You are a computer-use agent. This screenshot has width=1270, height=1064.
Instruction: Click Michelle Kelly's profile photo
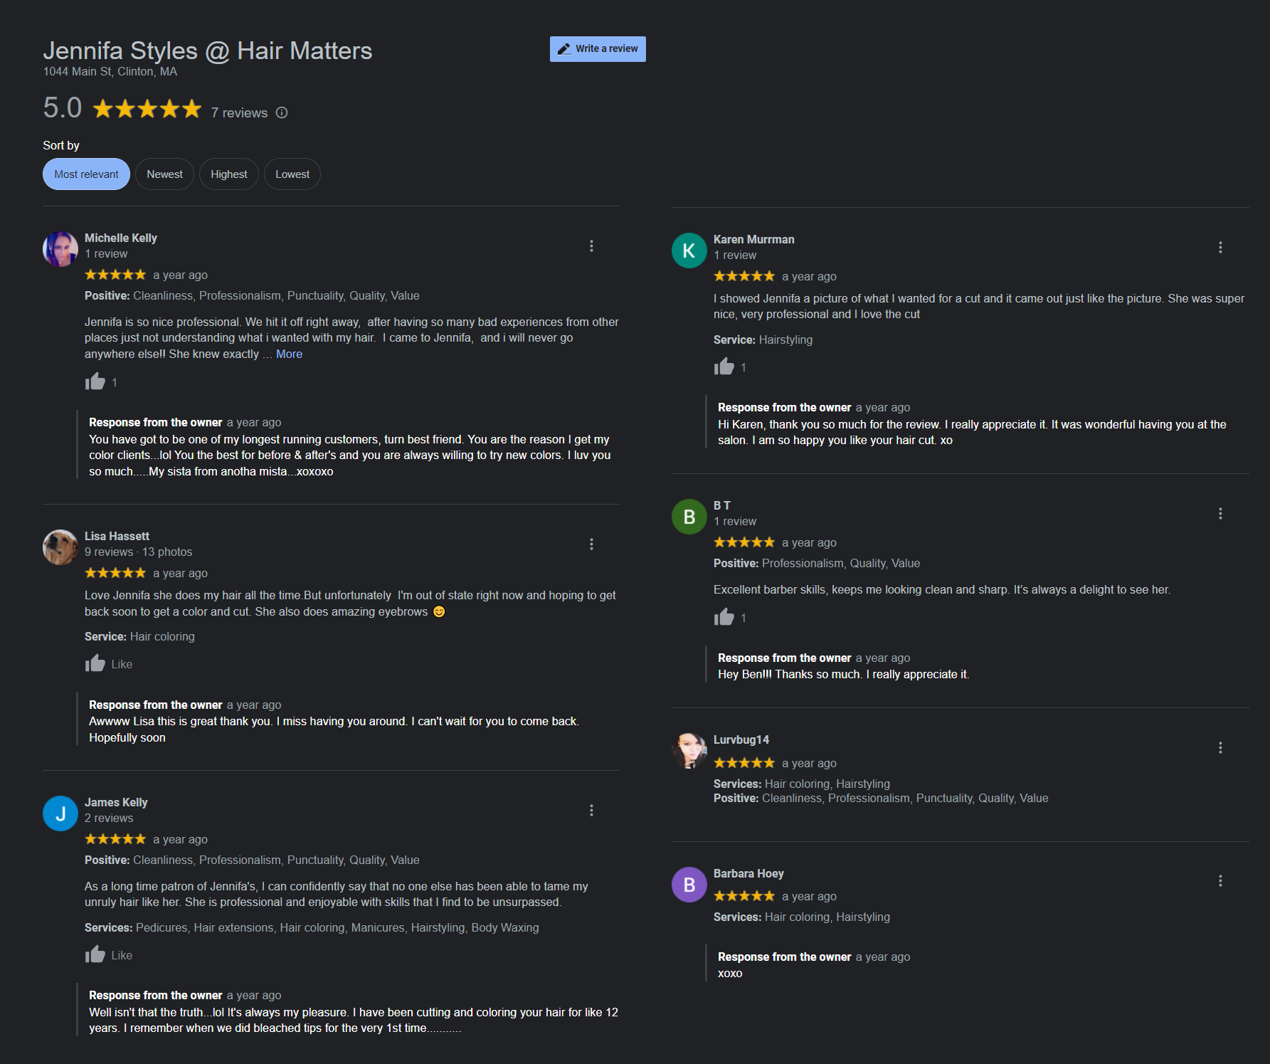(60, 249)
